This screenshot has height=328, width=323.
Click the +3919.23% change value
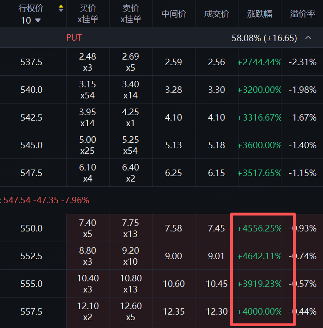pyautogui.click(x=260, y=284)
